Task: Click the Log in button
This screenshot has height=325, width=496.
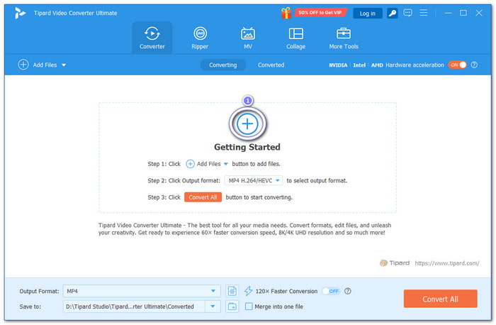Action: [x=368, y=13]
